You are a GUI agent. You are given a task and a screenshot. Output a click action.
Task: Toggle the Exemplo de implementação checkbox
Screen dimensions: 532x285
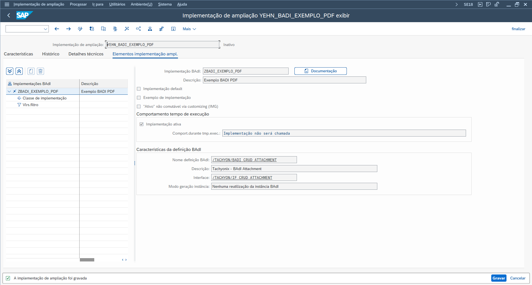pos(139,98)
